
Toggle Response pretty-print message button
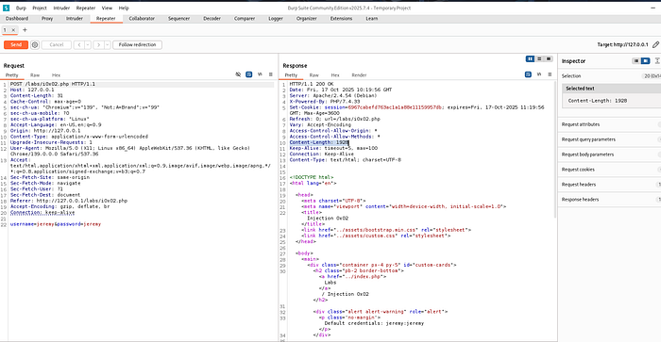(528, 74)
